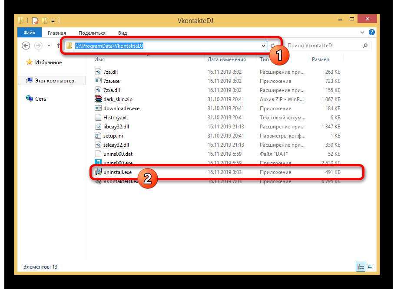Click the Forward navigation arrow
This screenshot has height=289, width=394.
38,46
